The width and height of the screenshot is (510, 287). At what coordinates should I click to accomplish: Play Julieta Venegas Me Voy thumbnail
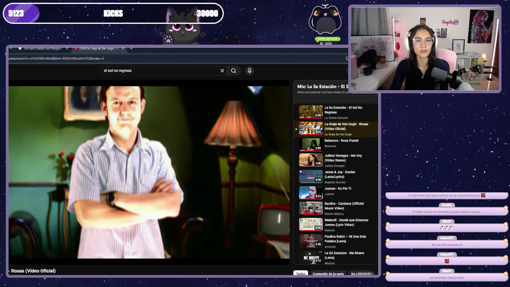click(311, 160)
